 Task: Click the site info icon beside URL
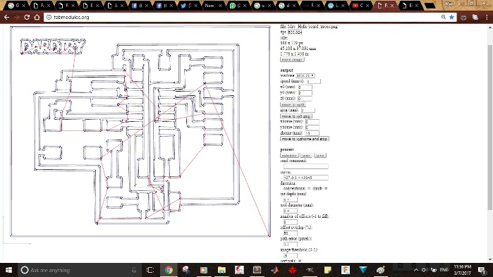[x=49, y=18]
